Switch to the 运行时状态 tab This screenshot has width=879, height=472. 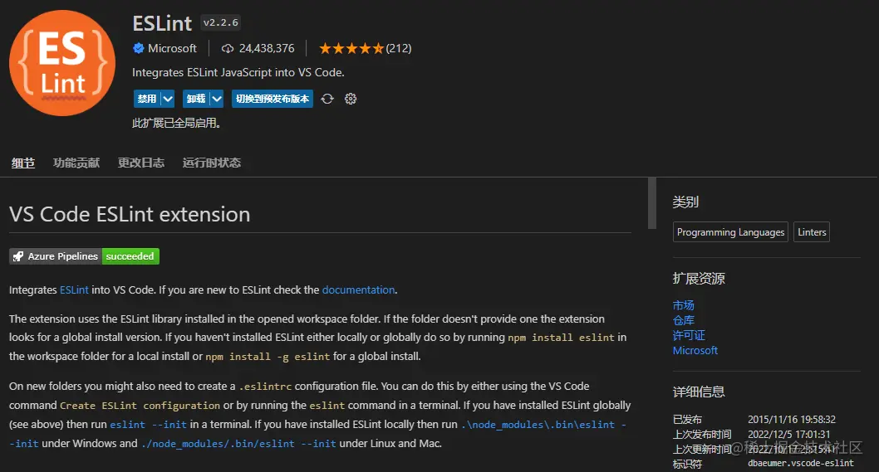(x=211, y=163)
